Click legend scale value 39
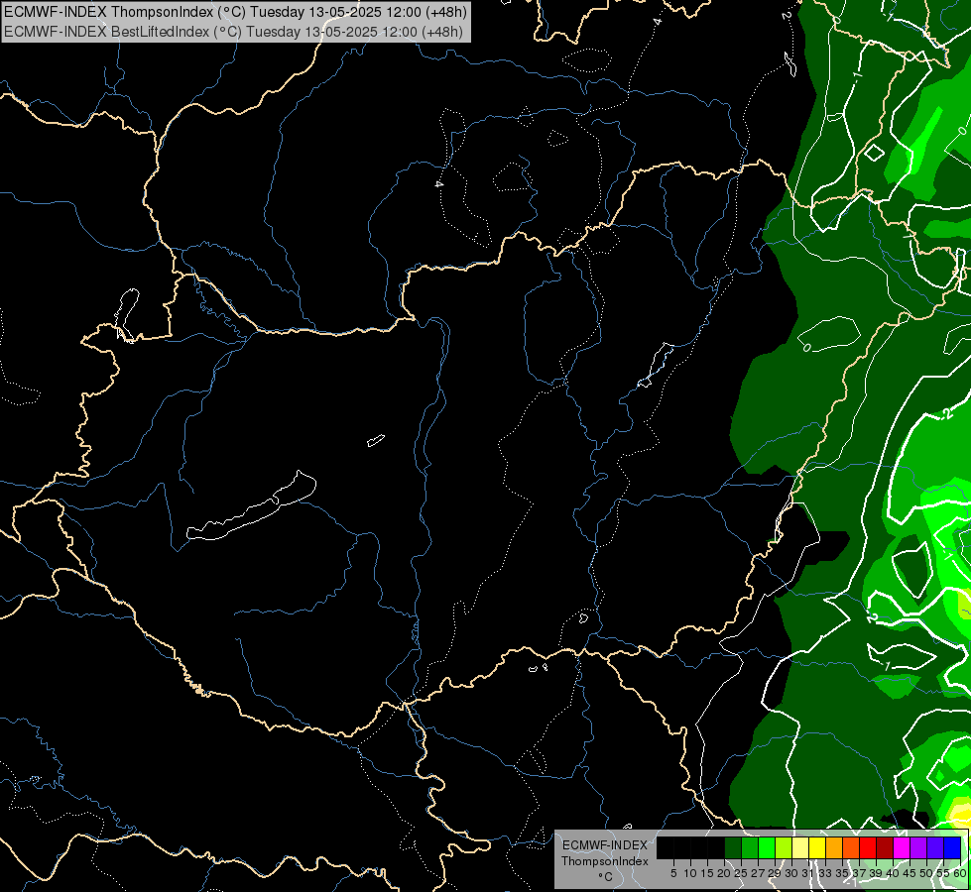This screenshot has width=971, height=892. [x=876, y=873]
